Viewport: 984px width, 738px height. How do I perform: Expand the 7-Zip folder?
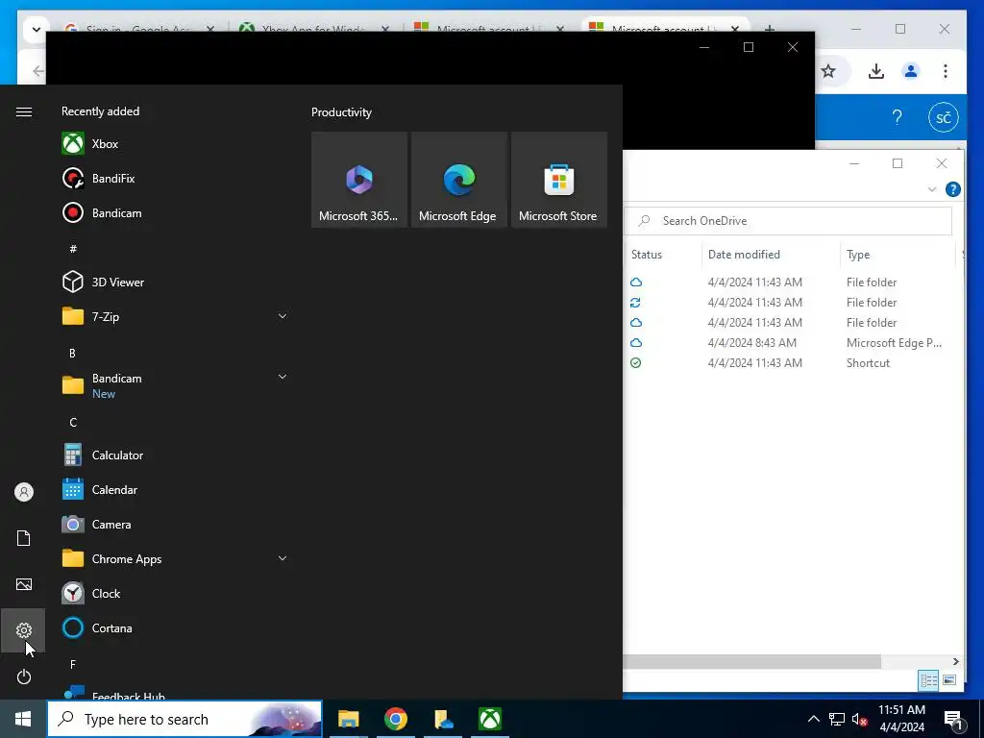(x=283, y=316)
